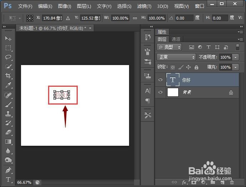Expand the toolbox double-arrow

[4, 27]
